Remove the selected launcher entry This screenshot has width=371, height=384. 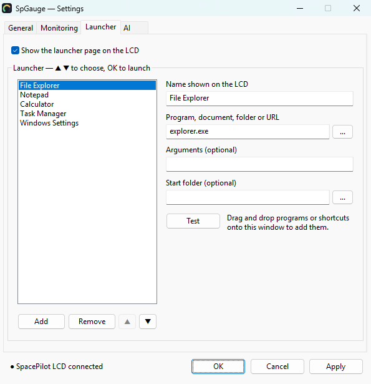coord(92,322)
